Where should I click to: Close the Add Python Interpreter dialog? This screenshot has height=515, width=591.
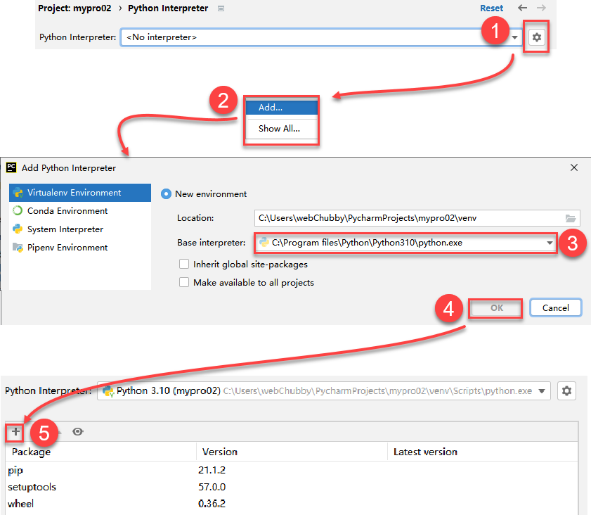[x=574, y=167]
